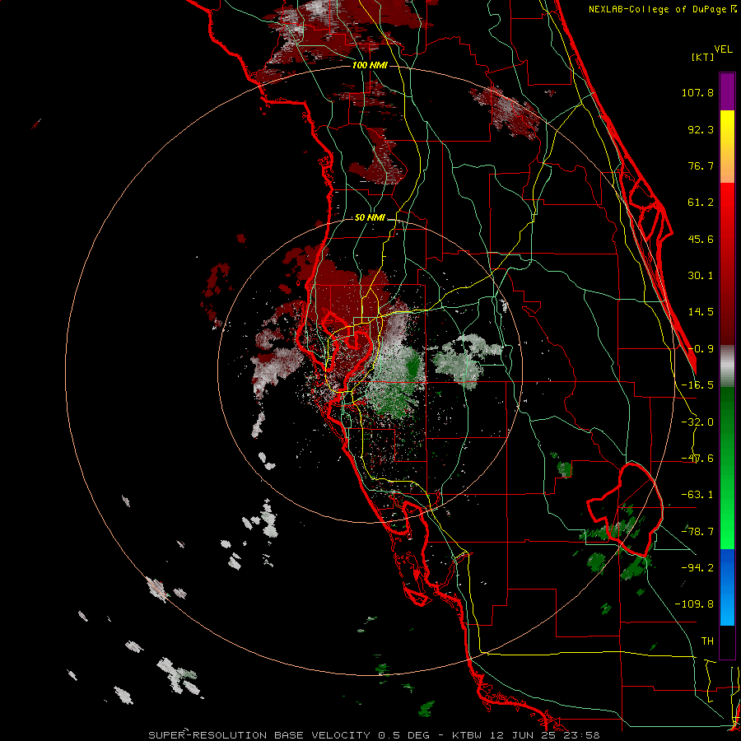Click the -32.0 velocity scale value
The height and width of the screenshot is (741, 741).
pyautogui.click(x=697, y=422)
